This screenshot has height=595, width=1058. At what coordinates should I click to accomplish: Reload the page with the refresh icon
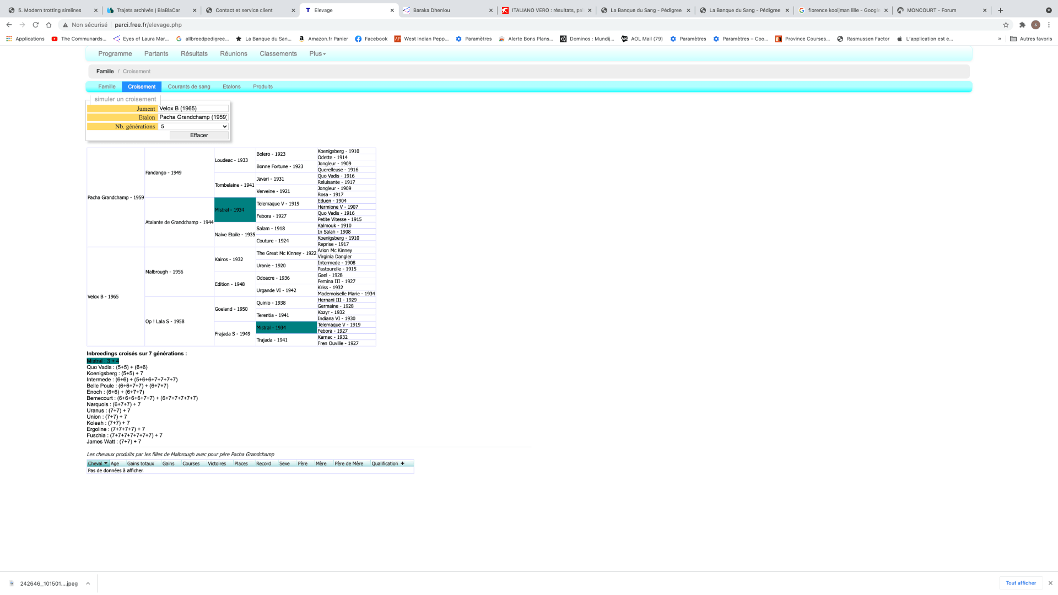tap(35, 25)
